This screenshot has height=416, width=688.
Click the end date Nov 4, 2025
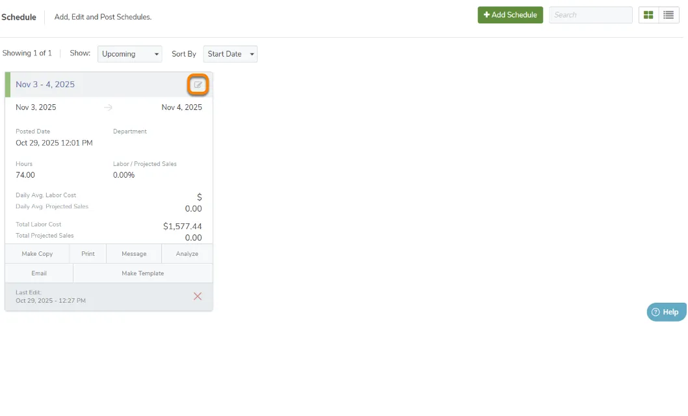181,107
